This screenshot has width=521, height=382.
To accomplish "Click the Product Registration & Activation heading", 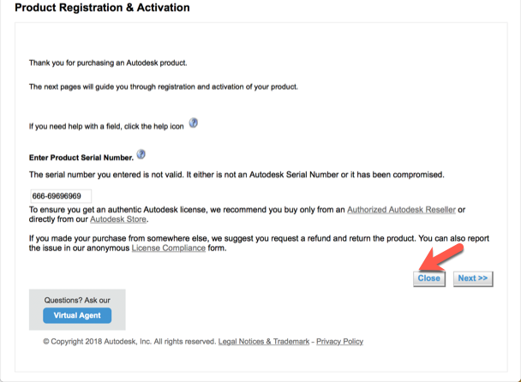I will point(103,8).
